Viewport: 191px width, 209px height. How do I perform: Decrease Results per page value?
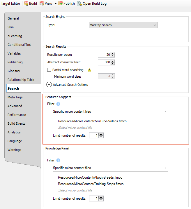[113, 56]
